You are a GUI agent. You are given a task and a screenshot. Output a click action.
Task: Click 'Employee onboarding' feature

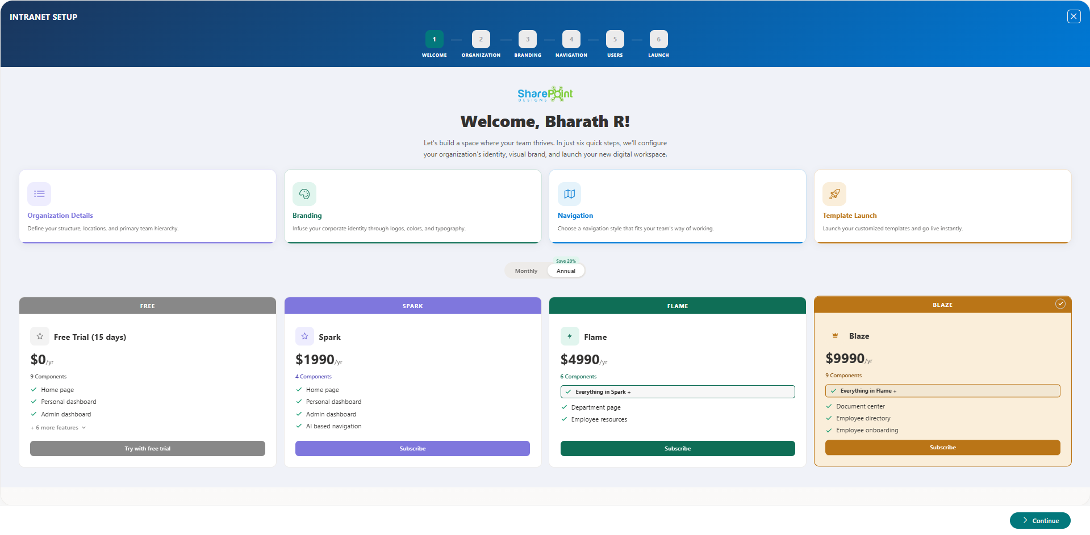coord(867,430)
